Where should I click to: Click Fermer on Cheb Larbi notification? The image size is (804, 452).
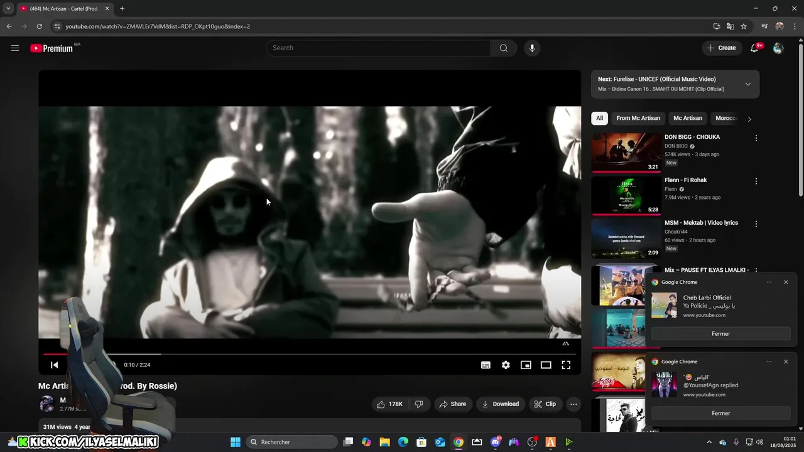point(721,334)
